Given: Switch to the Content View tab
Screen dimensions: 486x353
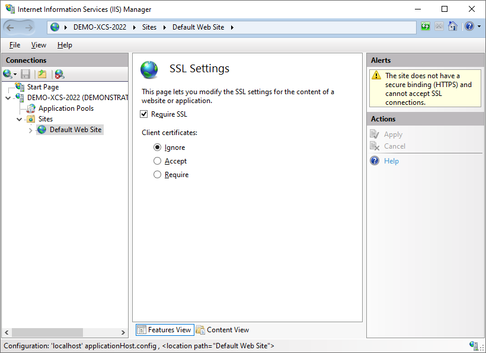Looking at the screenshot, I should click(223, 330).
